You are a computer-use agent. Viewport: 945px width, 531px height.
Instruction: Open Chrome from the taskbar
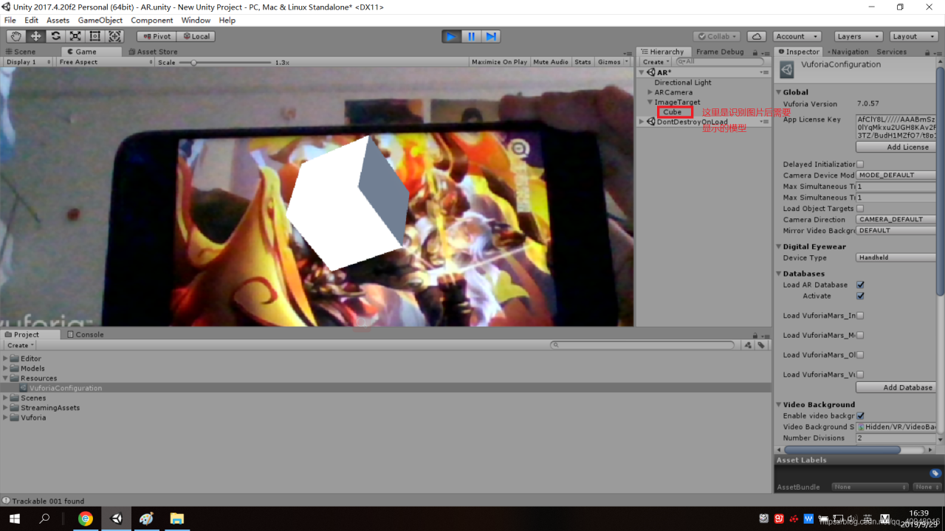coord(86,518)
